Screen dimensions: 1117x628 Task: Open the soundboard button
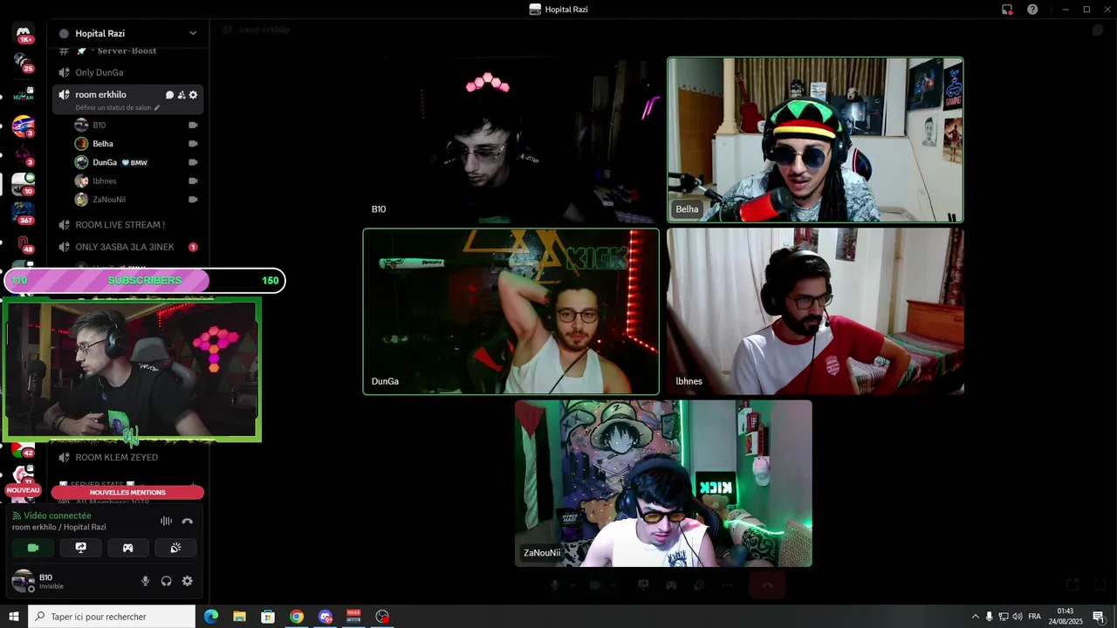(x=175, y=548)
